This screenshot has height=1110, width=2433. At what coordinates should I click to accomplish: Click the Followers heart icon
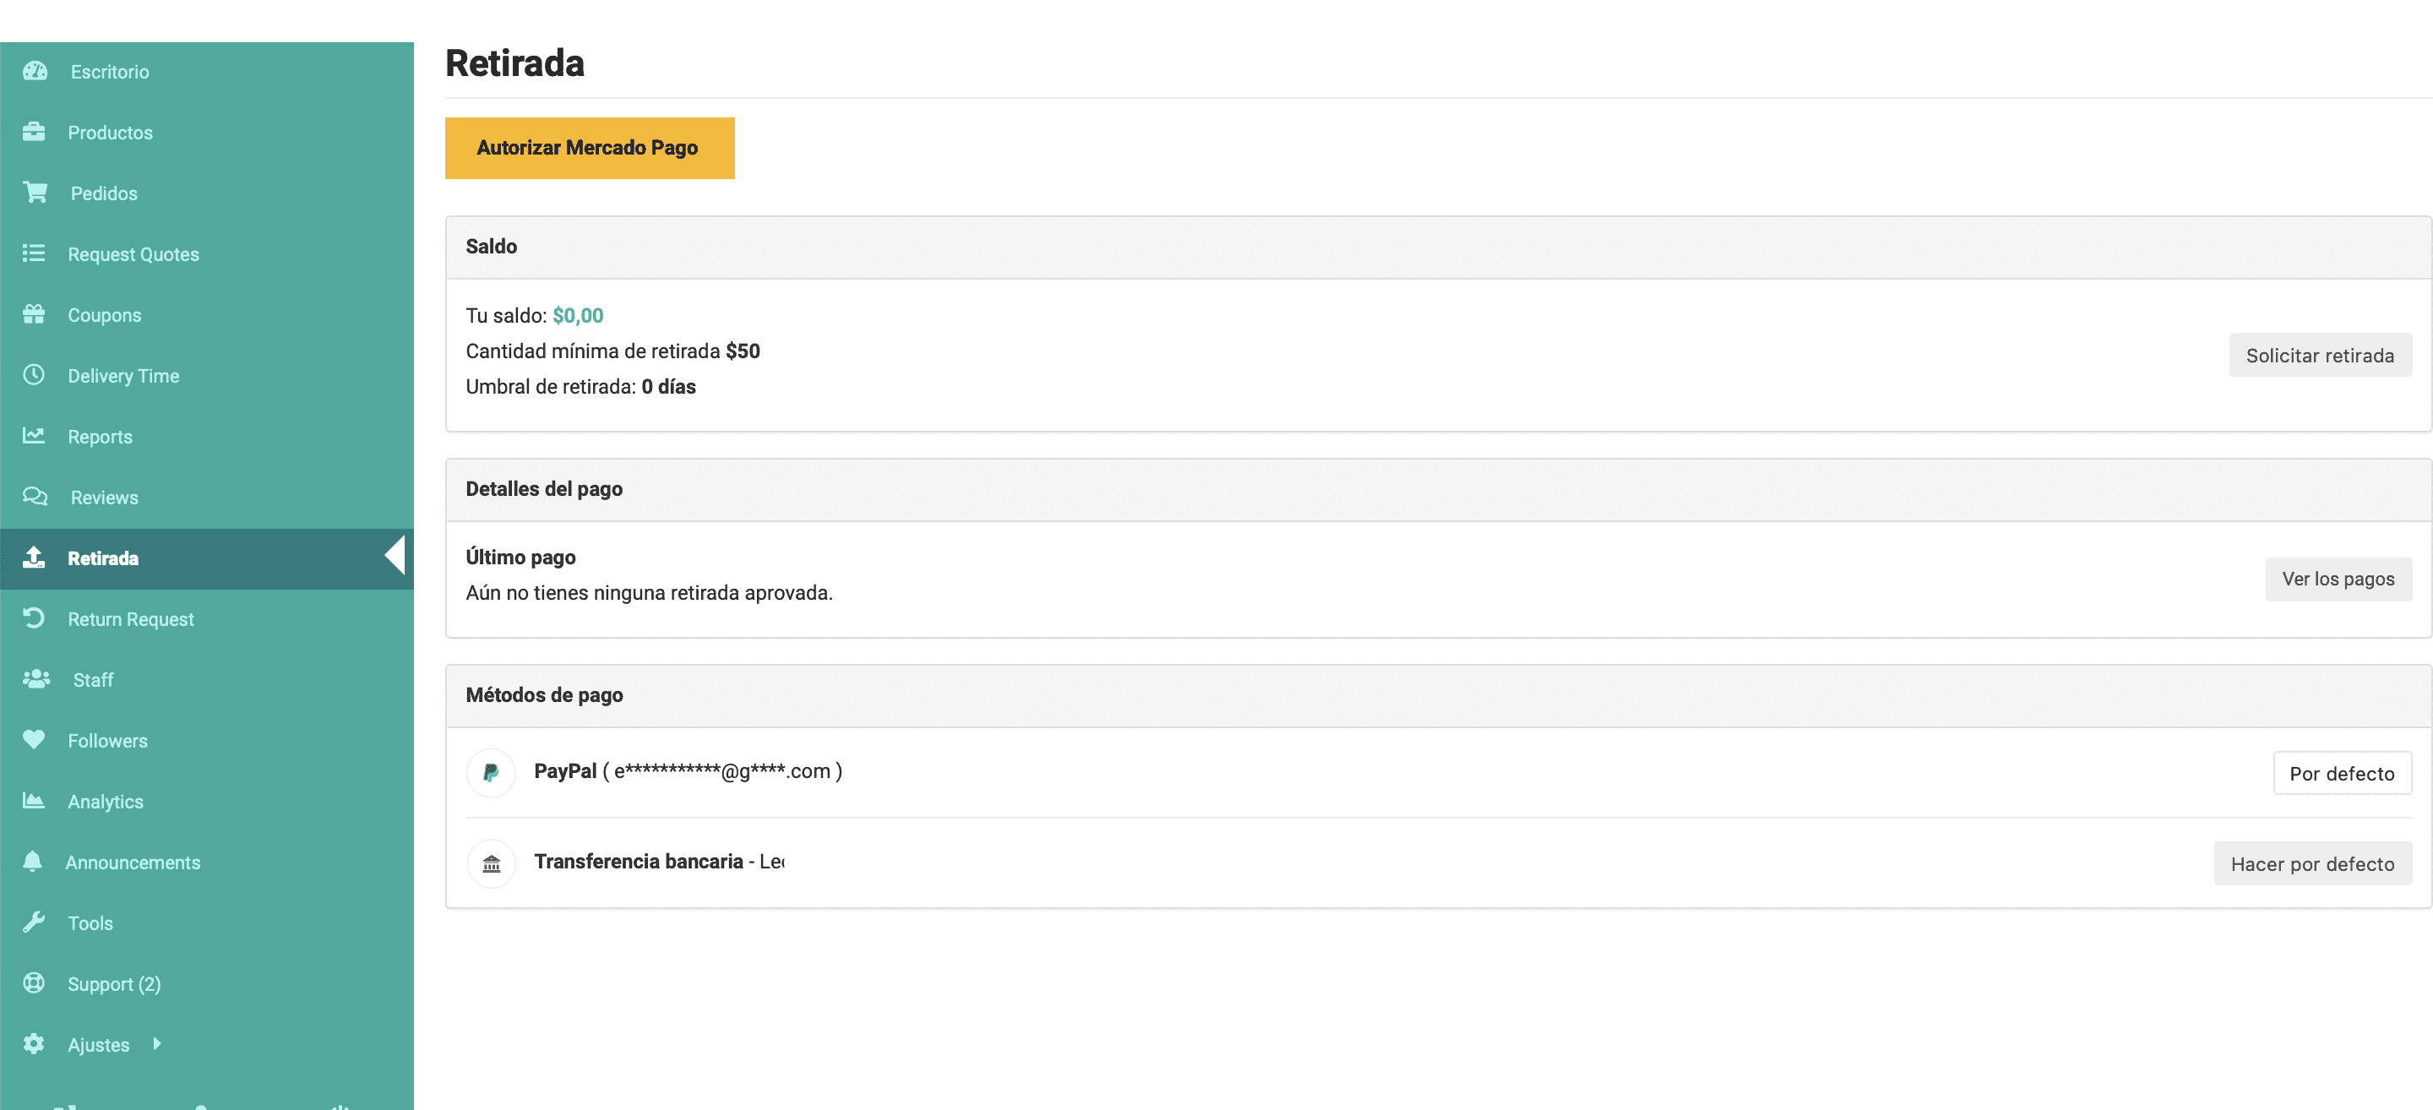[34, 740]
